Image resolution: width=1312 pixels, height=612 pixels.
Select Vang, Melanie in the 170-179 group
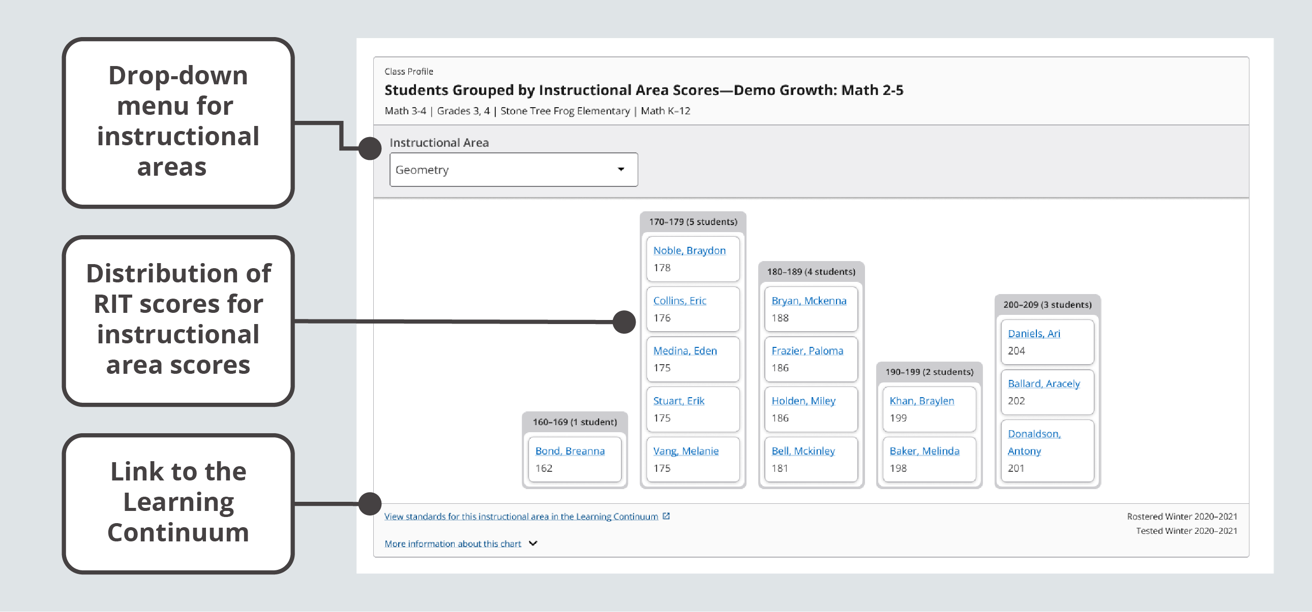click(685, 450)
